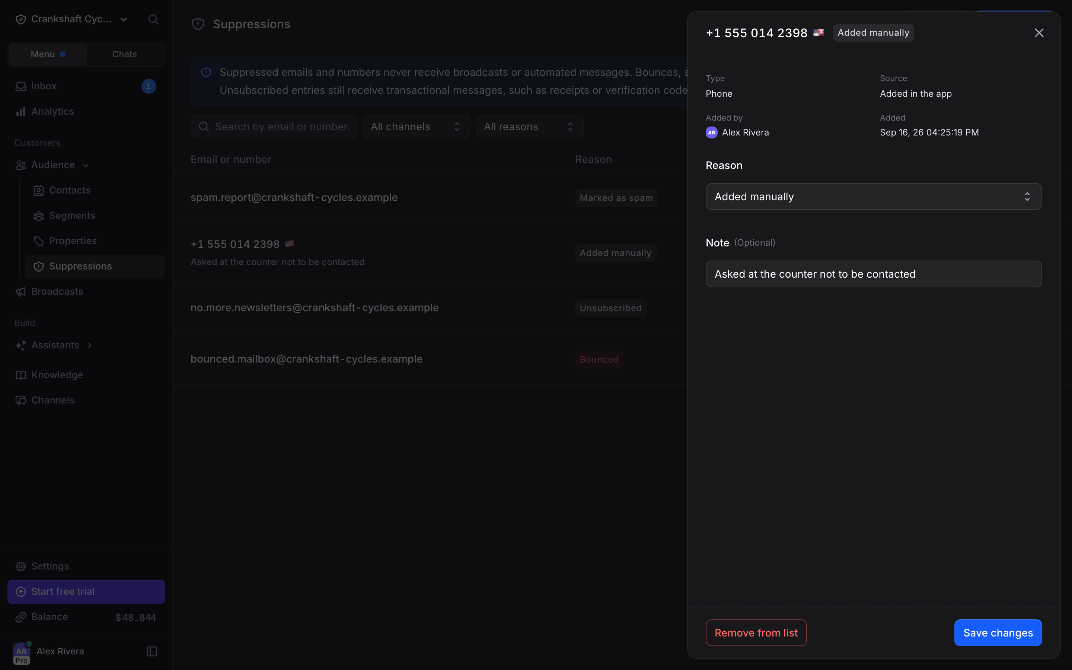Toggle the sidebar collapse icon

(152, 651)
